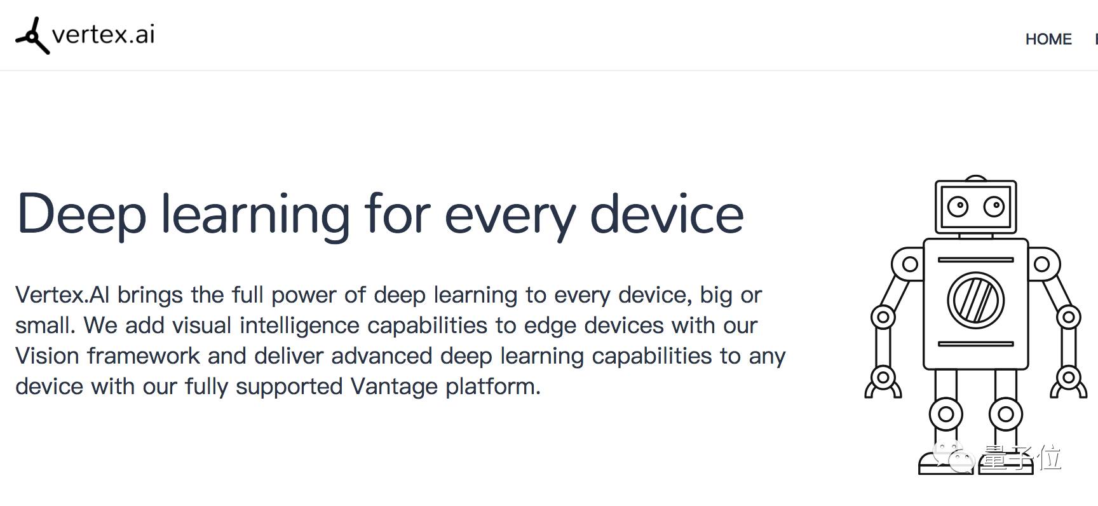Open the HOME navigation item
The height and width of the screenshot is (506, 1098).
[1048, 39]
